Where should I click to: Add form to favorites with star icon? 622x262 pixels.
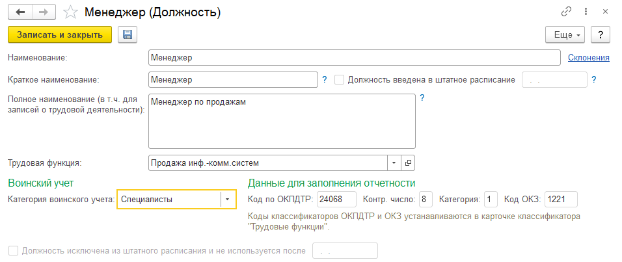coord(71,12)
